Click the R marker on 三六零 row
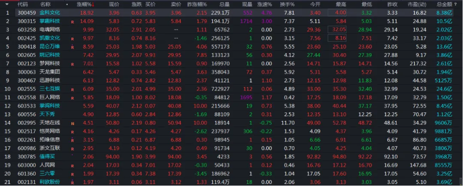463x186 pixels. coord(72,174)
